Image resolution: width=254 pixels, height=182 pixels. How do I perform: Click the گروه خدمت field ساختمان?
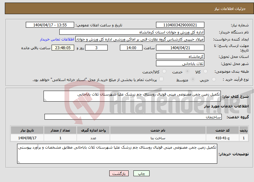click(133, 117)
